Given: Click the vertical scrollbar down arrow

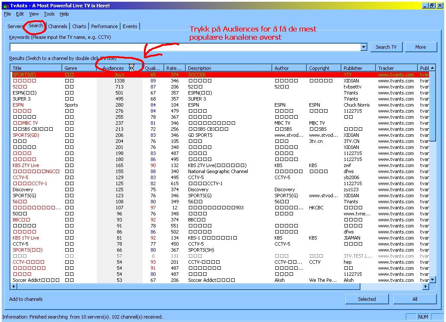Looking at the screenshot, I should click(432, 280).
